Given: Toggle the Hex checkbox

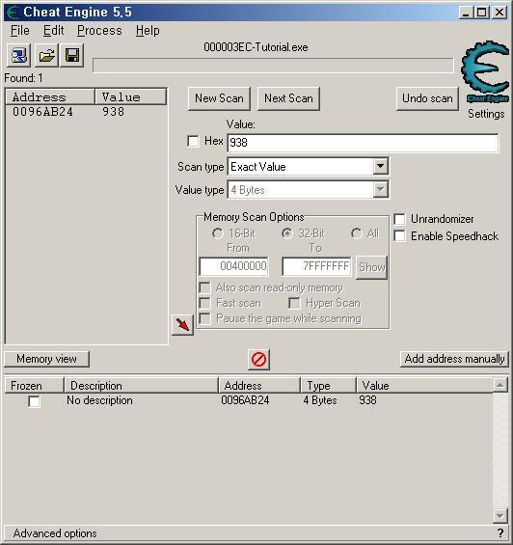Looking at the screenshot, I should coord(193,141).
